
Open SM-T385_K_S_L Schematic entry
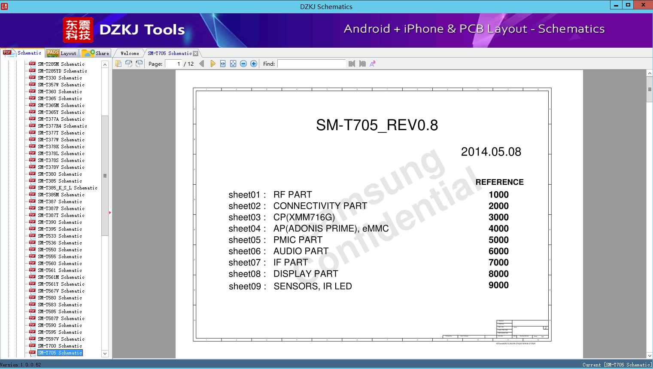pyautogui.click(x=67, y=188)
